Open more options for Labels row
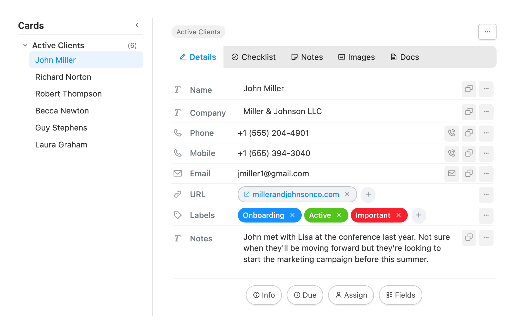Image resolution: width=515 pixels, height=326 pixels. [486, 215]
